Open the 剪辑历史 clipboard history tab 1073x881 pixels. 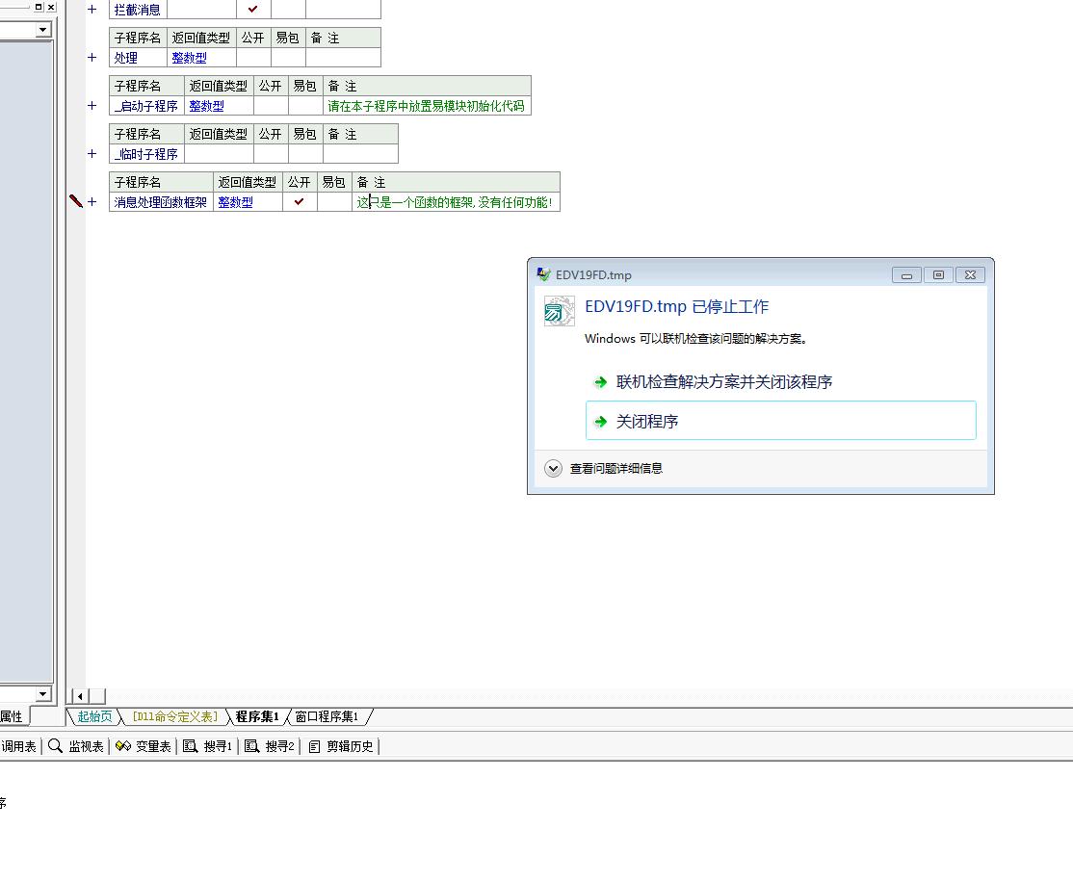(341, 746)
